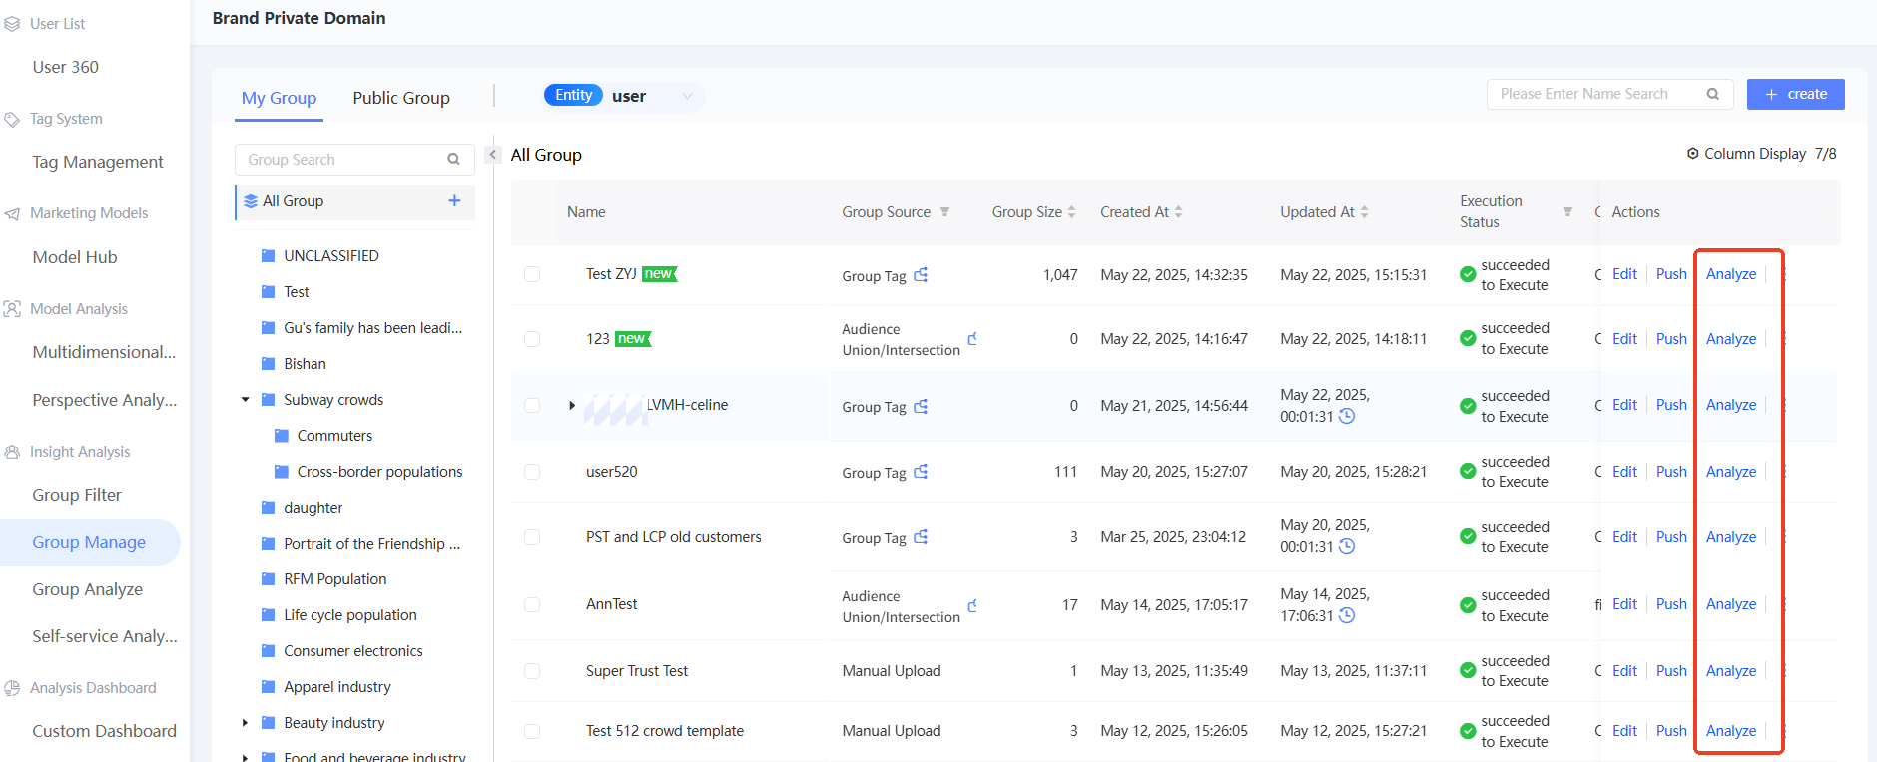Image resolution: width=1877 pixels, height=762 pixels.
Task: Click the create button
Action: coord(1795,94)
